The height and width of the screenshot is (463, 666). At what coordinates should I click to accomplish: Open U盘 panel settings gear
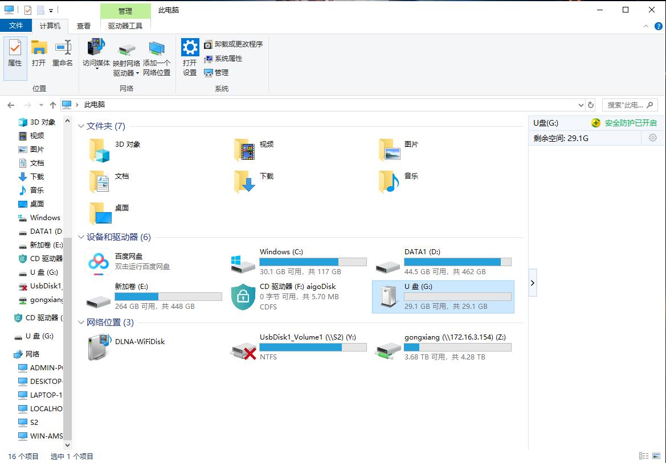[x=653, y=138]
